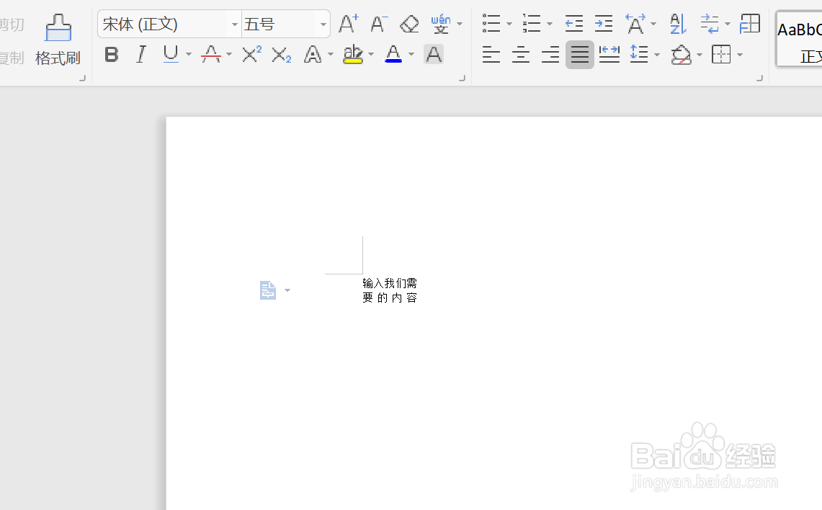
Task: Align text left
Action: point(491,55)
